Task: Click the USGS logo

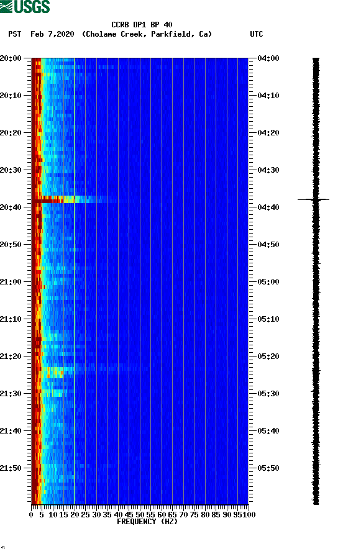Action: click(x=25, y=6)
